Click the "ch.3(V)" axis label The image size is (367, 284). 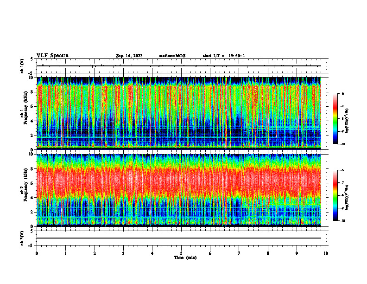(x=22, y=239)
